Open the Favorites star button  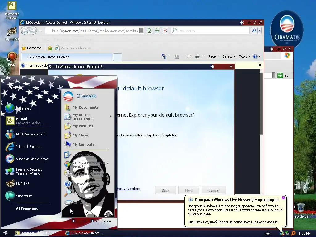[x=31, y=48]
